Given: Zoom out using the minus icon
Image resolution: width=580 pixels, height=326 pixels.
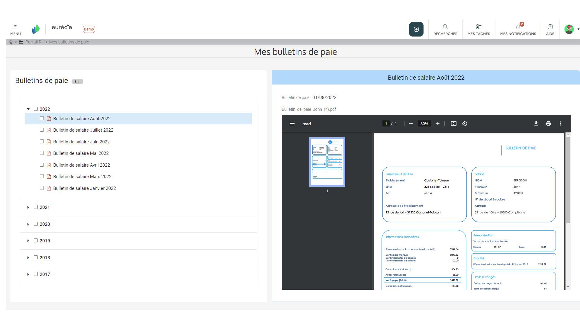Looking at the screenshot, I should (411, 123).
